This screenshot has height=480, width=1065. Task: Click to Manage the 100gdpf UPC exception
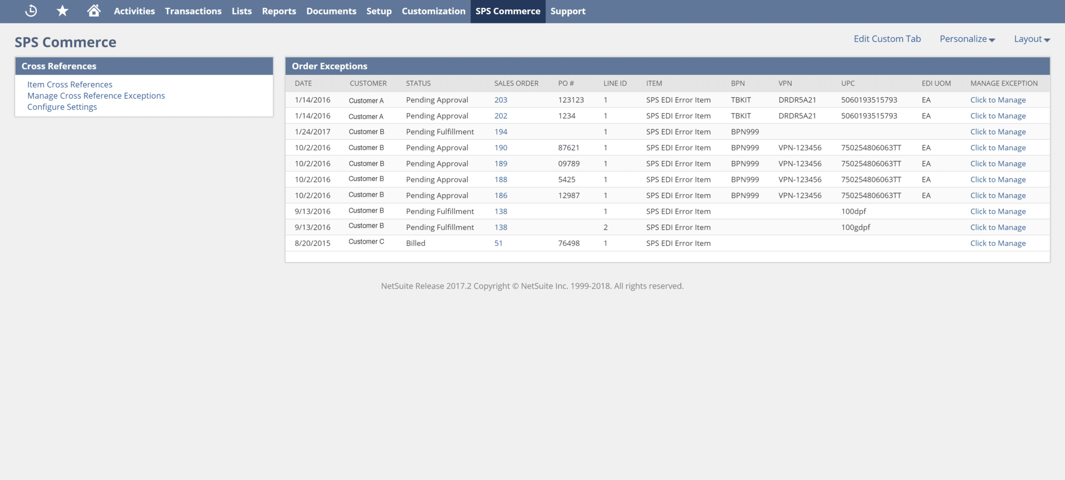click(x=998, y=227)
